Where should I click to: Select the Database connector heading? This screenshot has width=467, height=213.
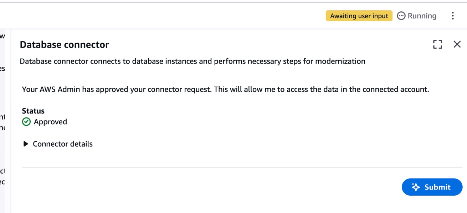tap(65, 45)
